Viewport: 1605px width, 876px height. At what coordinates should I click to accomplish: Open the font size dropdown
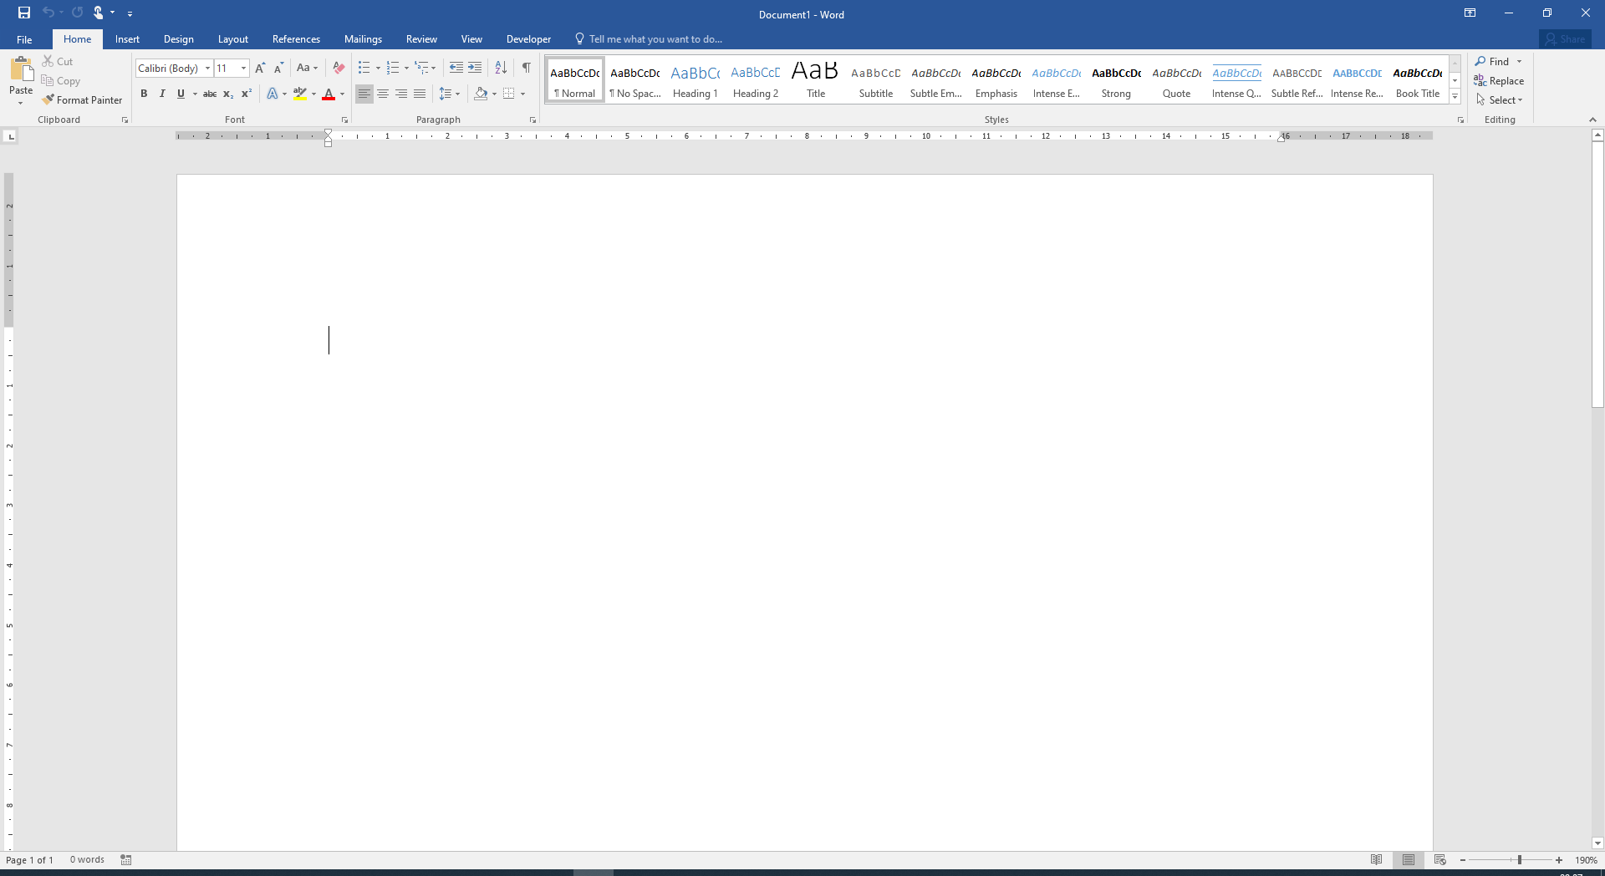click(243, 69)
